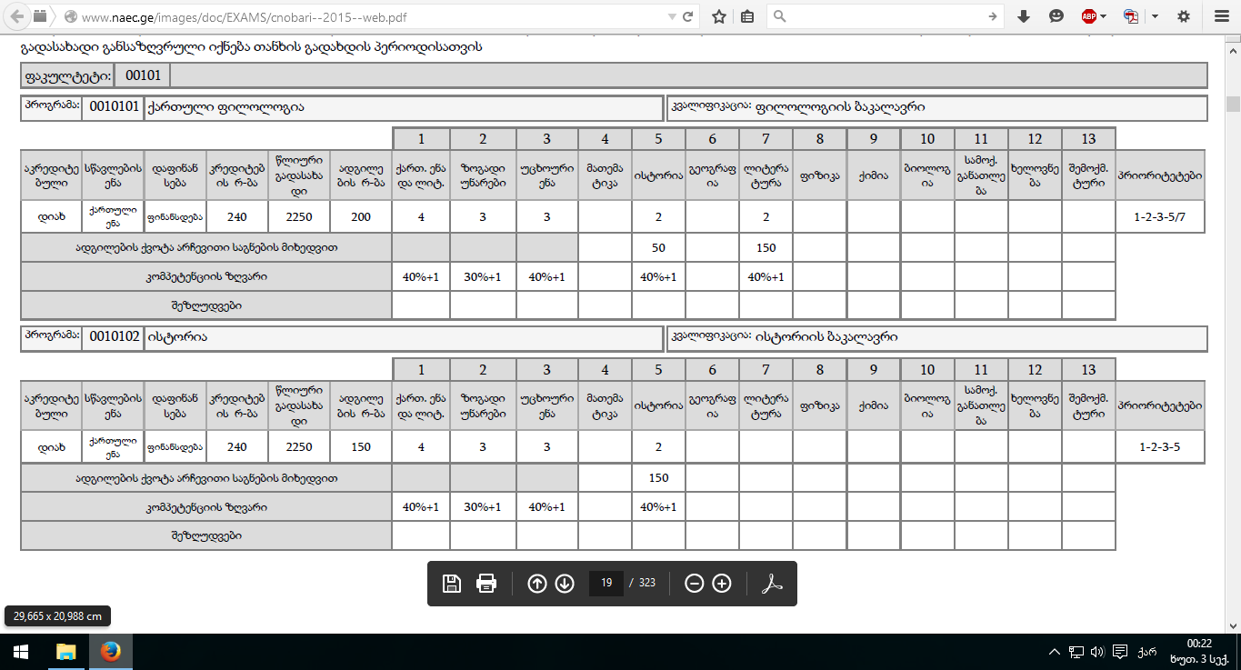Viewport: 1241px width, 670px height.
Task: Show the Adobe Reader toolbar icon
Action: tap(772, 584)
